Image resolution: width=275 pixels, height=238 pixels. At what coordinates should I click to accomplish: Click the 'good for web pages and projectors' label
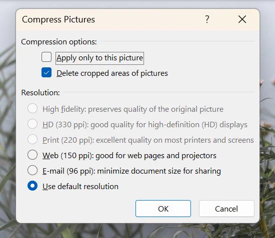coord(156,156)
